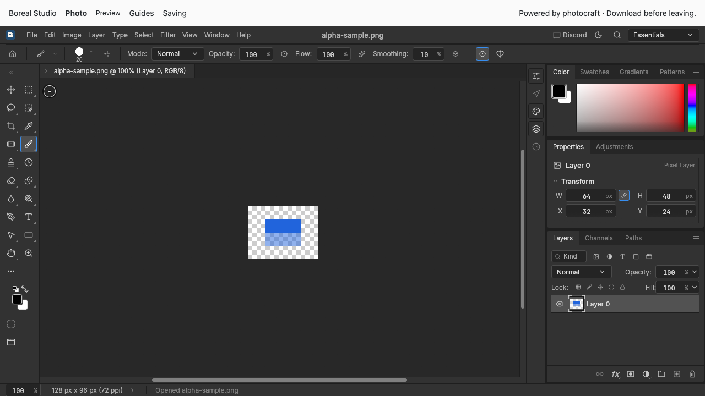The width and height of the screenshot is (705, 396).
Task: Swap foreground and background colors
Action: [25, 289]
